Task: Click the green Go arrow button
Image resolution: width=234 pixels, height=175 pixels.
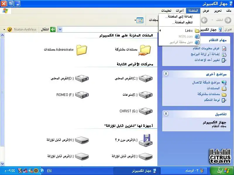Action: (x=53, y=29)
